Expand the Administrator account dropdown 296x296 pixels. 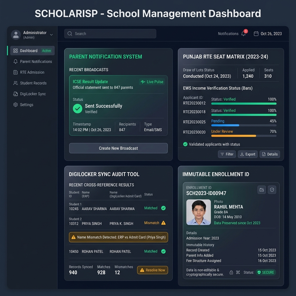click(51, 35)
